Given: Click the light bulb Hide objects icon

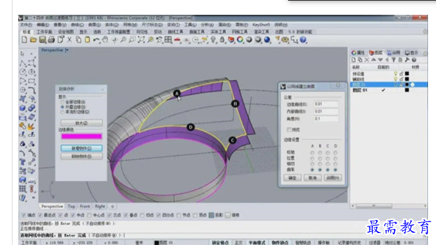Looking at the screenshot, I should [213, 40].
